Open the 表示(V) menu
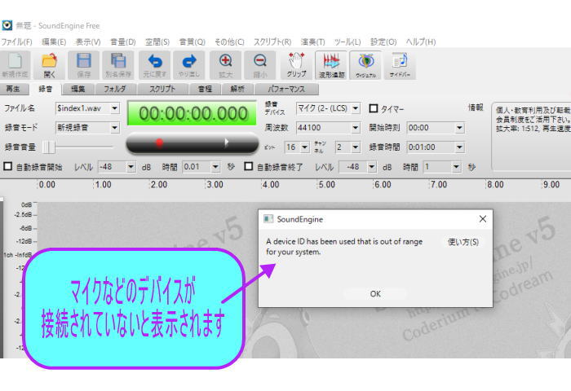Viewport: 571px width, 391px height. coord(88,42)
